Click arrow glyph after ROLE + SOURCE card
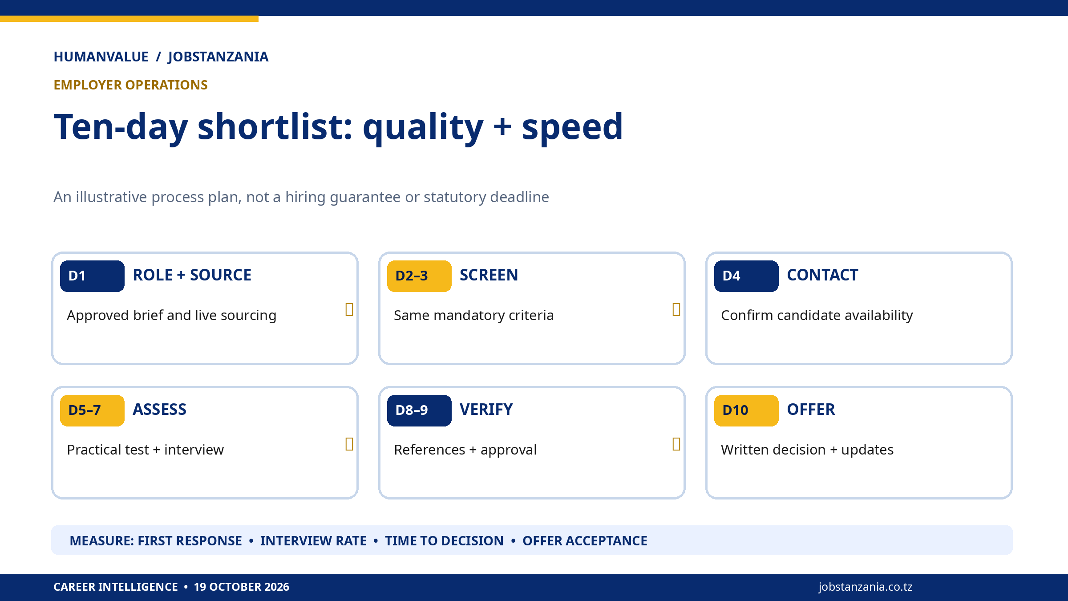1068x601 pixels. pos(349,309)
